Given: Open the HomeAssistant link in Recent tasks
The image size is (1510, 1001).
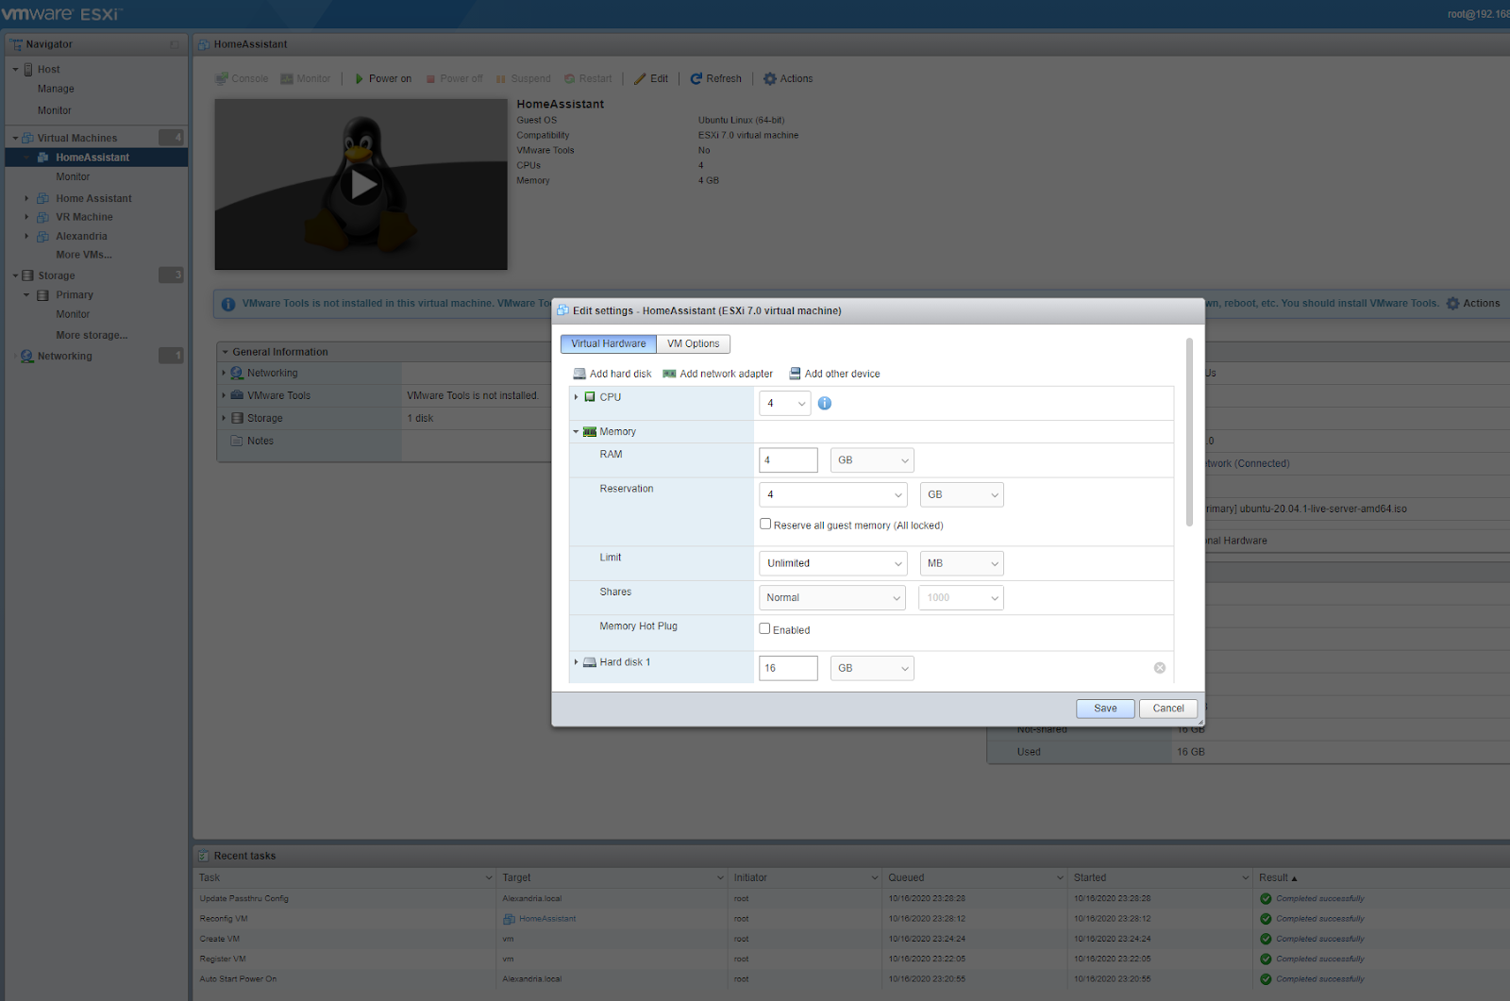Looking at the screenshot, I should [x=547, y=919].
